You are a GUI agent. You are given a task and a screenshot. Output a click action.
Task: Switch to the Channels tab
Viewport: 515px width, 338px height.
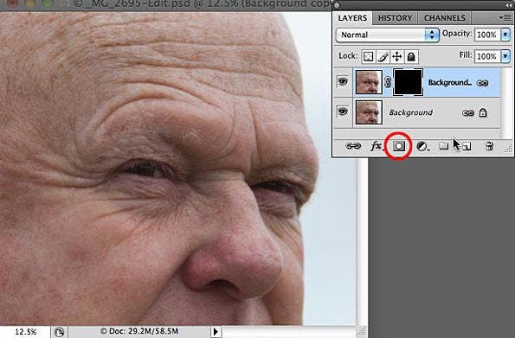[445, 18]
